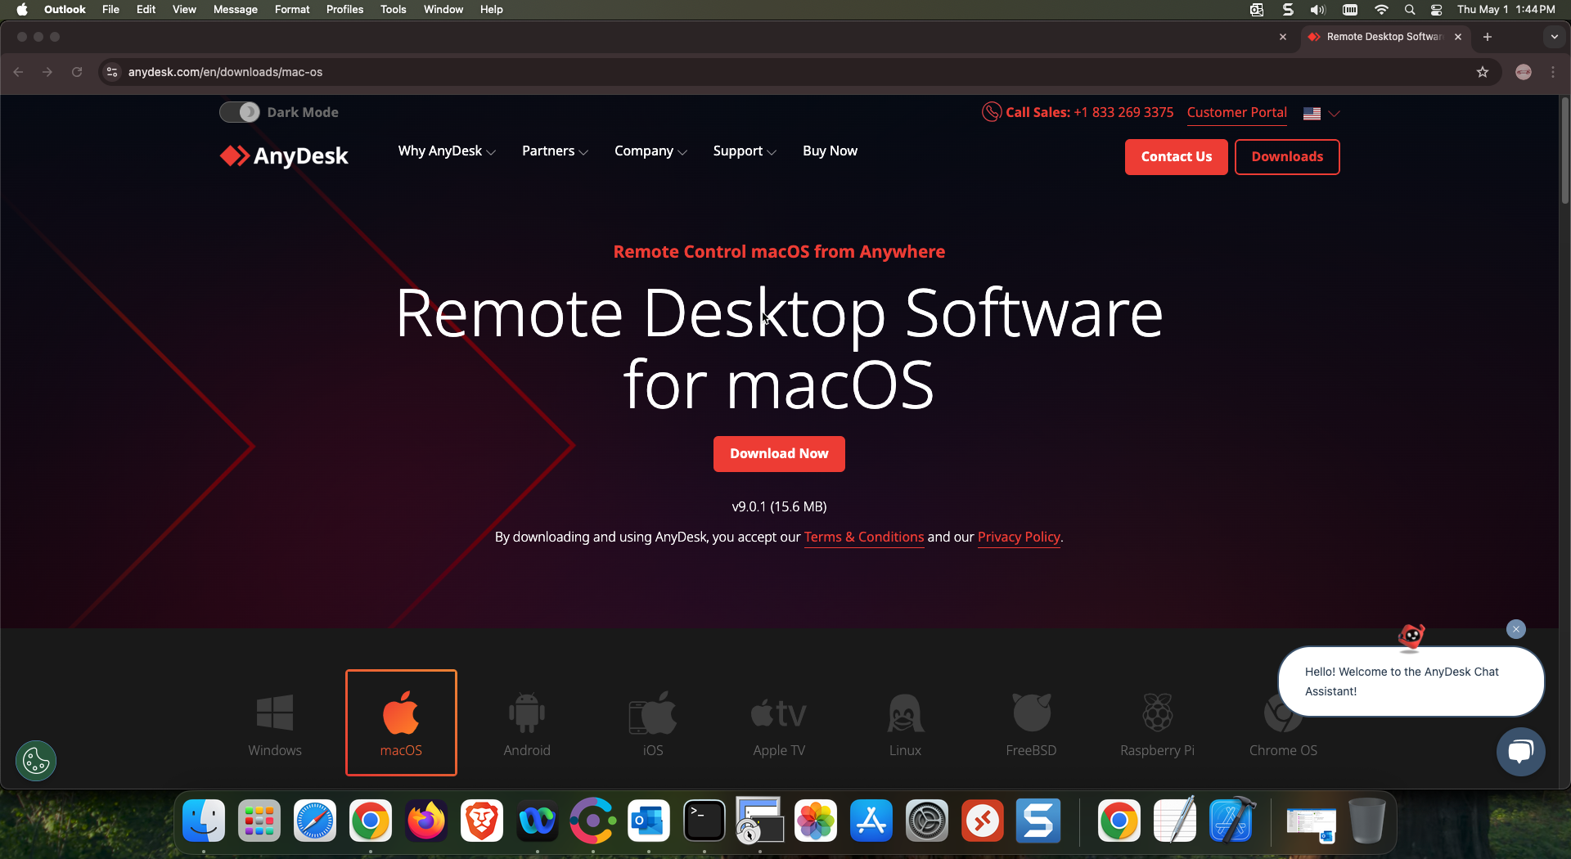Open Outlook from the Dock
Image resolution: width=1571 pixels, height=859 pixels.
click(x=649, y=821)
